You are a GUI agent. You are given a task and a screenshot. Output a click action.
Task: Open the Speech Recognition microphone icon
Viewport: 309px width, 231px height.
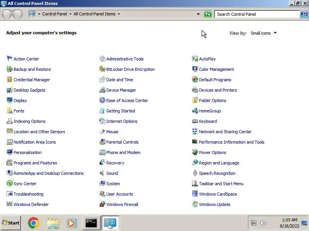pyautogui.click(x=195, y=173)
